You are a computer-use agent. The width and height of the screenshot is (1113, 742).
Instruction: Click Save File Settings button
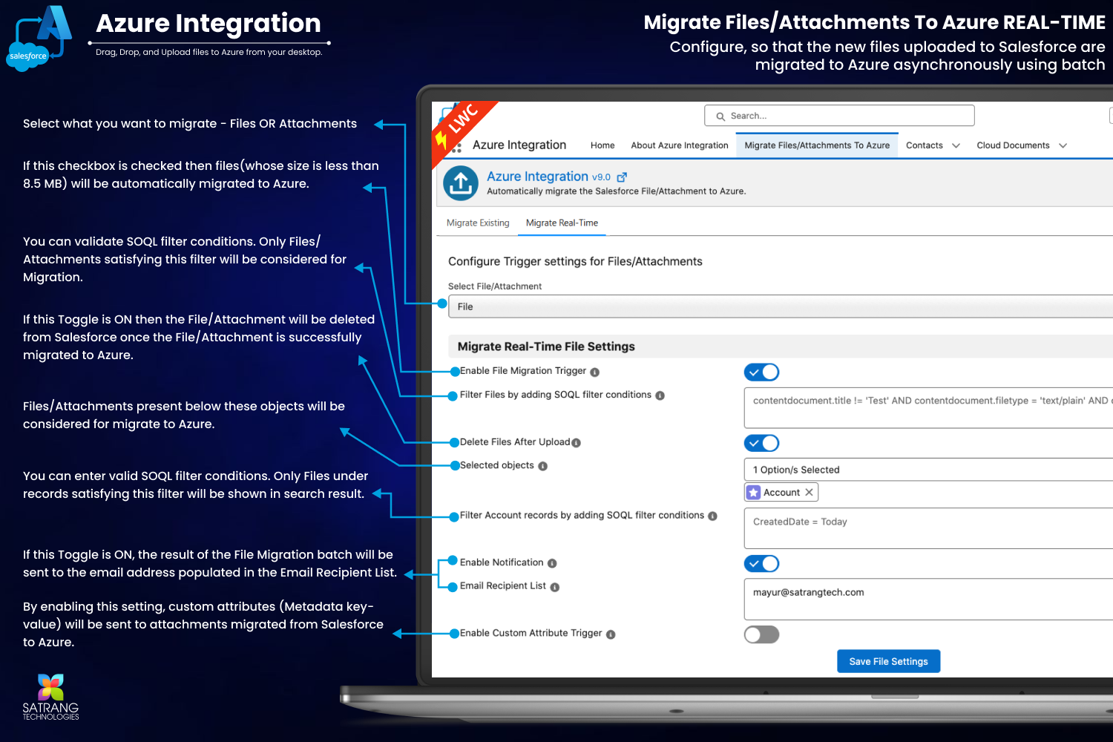pyautogui.click(x=888, y=661)
